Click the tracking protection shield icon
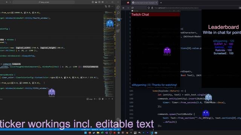Image resolution: width=241 pixels, height=135 pixels. click(149, 8)
